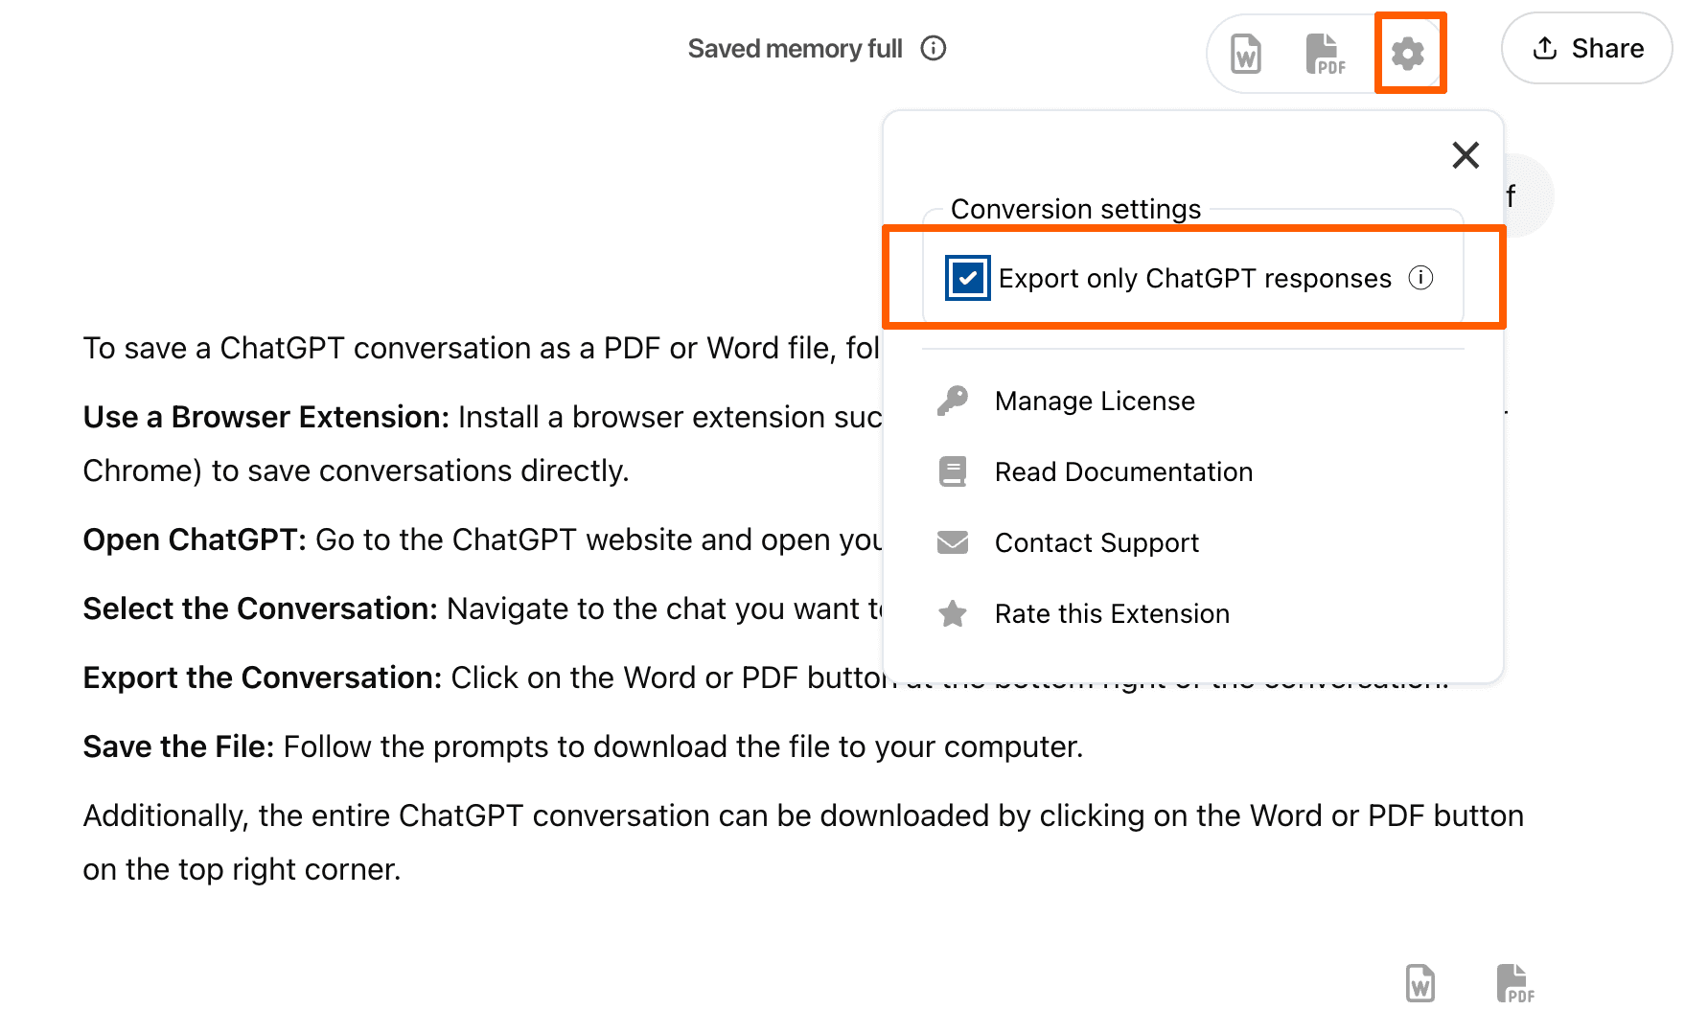Click the document icon beside Read Documentation
The image size is (1685, 1033).
click(953, 471)
